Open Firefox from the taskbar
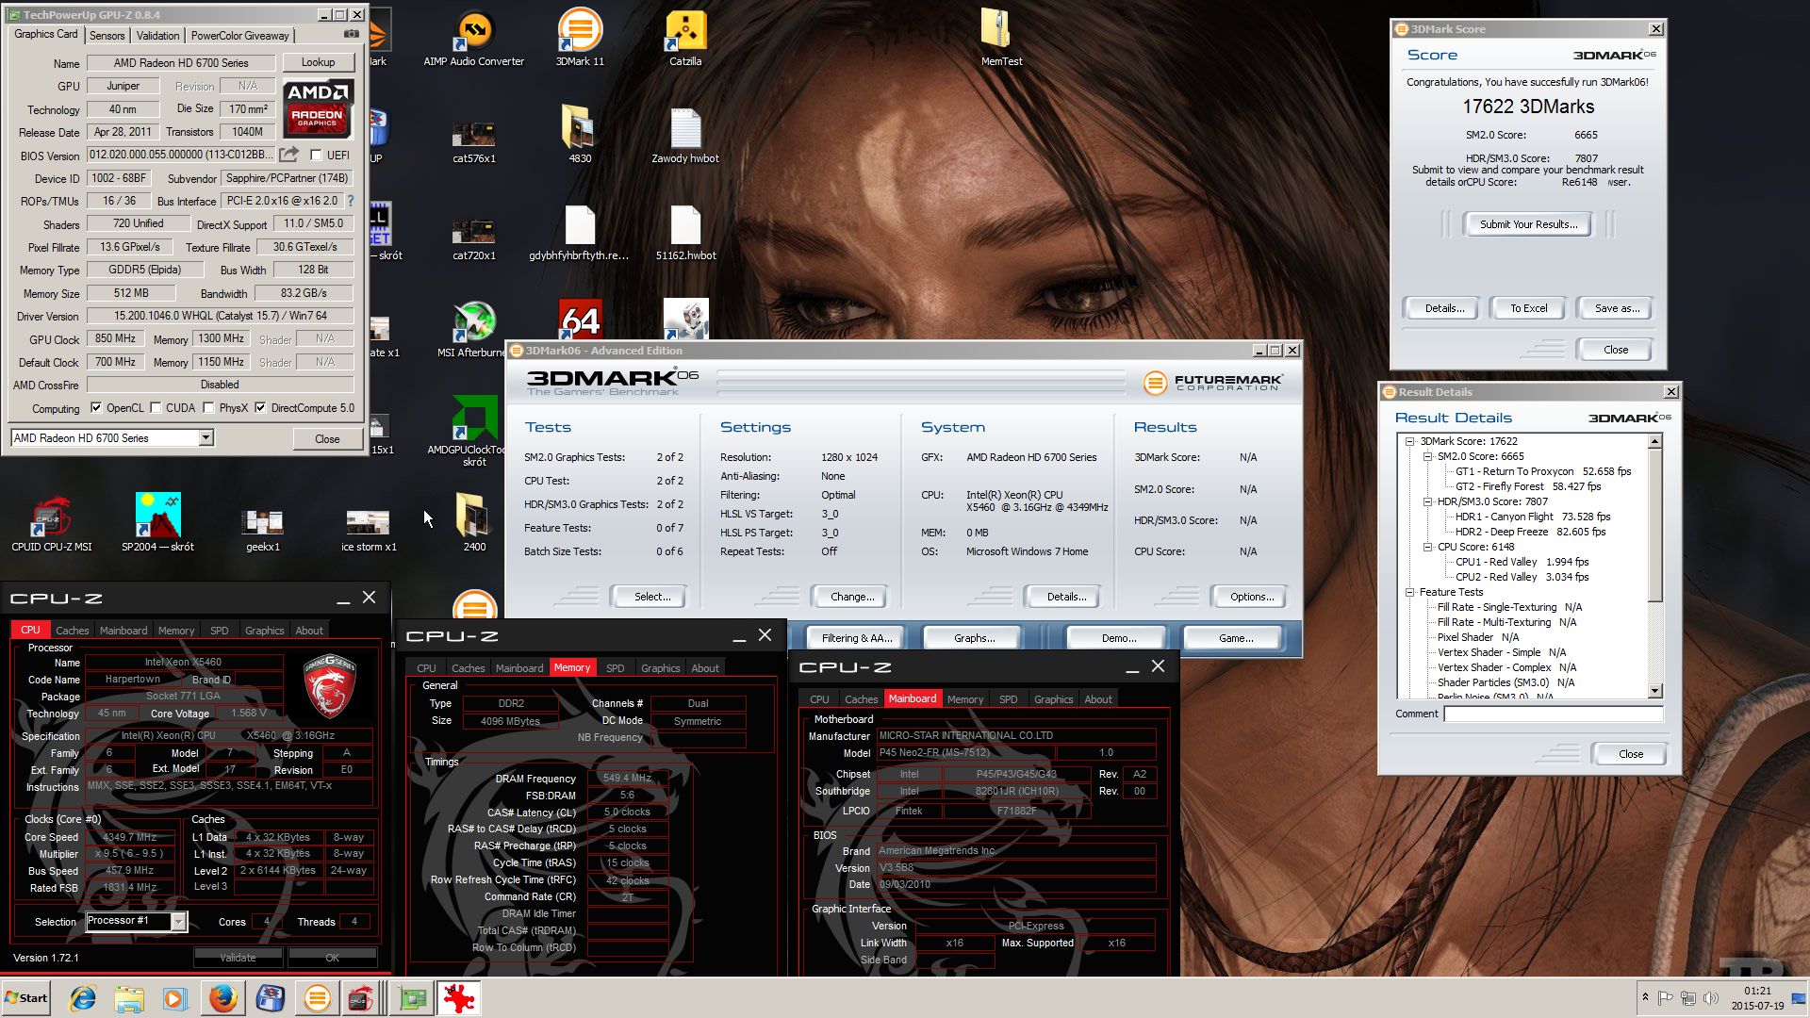 223,998
